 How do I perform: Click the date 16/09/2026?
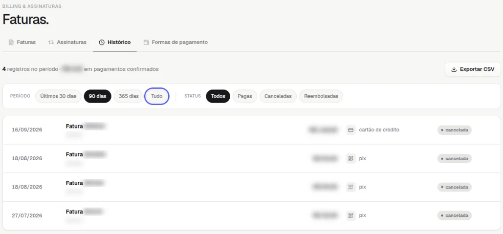coord(27,130)
